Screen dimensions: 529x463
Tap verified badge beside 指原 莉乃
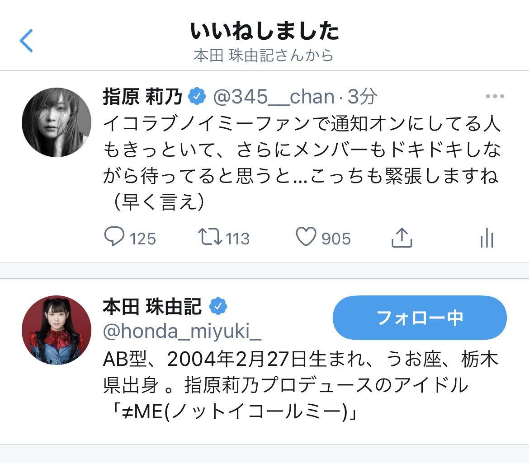coord(197,96)
